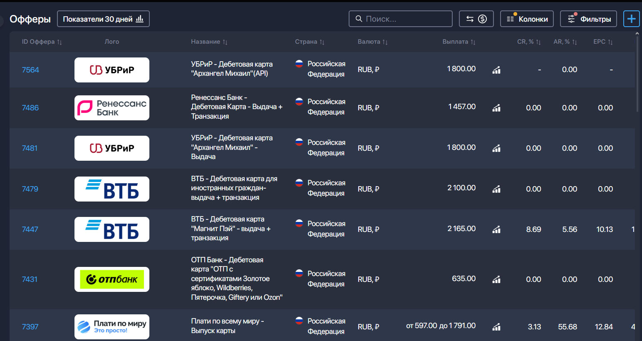Click the УБРиР logo of offer 7564
Image resolution: width=642 pixels, height=341 pixels.
112,70
